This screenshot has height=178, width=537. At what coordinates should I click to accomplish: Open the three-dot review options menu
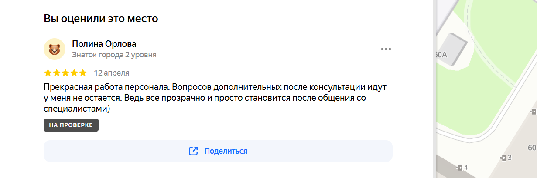click(x=386, y=49)
